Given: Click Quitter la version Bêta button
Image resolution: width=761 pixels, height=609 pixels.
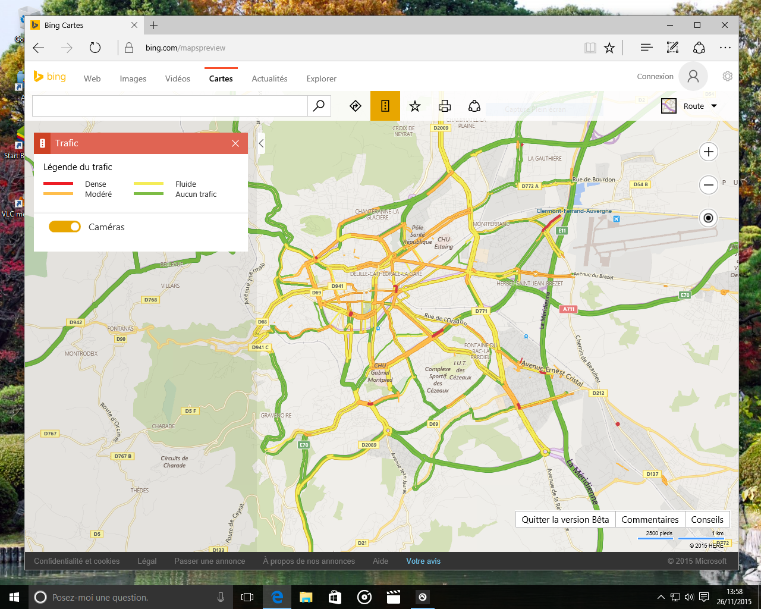Looking at the screenshot, I should coord(565,519).
